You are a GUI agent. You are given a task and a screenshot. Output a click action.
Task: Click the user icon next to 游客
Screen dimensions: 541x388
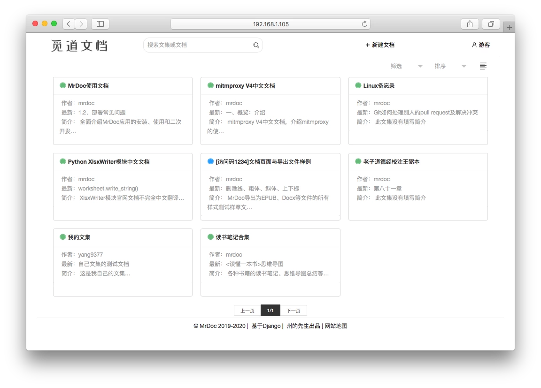pos(474,45)
